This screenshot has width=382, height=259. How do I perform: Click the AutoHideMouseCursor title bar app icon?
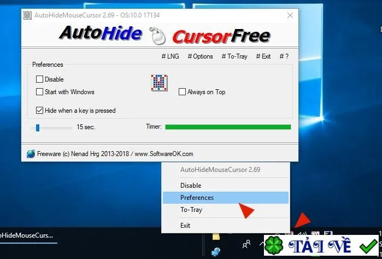tap(27, 15)
